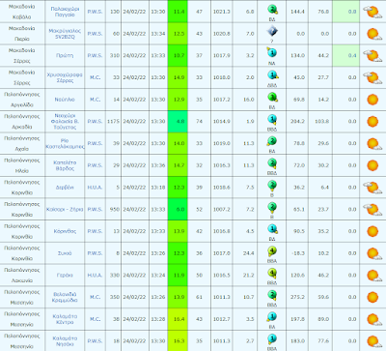Click the sunny icon for Βελανιδιά Κρεμμύδια
Screen dimensions: 386x351
(372, 297)
